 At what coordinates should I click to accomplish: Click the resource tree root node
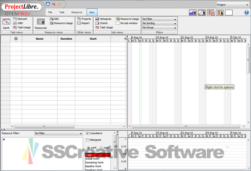(x=4, y=140)
